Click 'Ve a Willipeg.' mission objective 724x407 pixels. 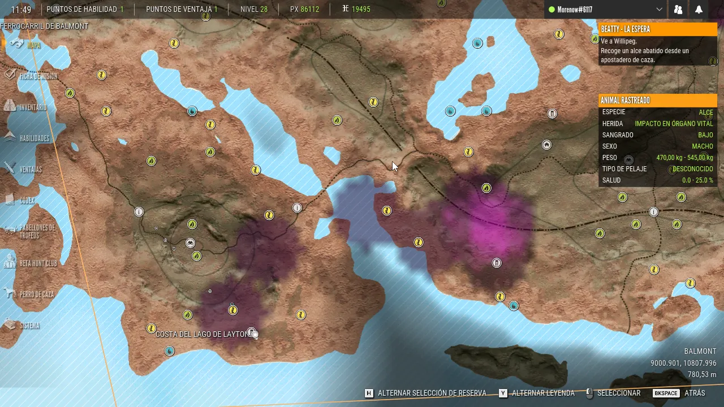(x=619, y=41)
